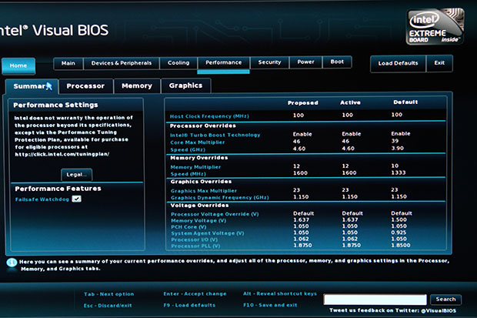Click default memory speed 1333
The height and width of the screenshot is (318, 477).
pos(399,172)
